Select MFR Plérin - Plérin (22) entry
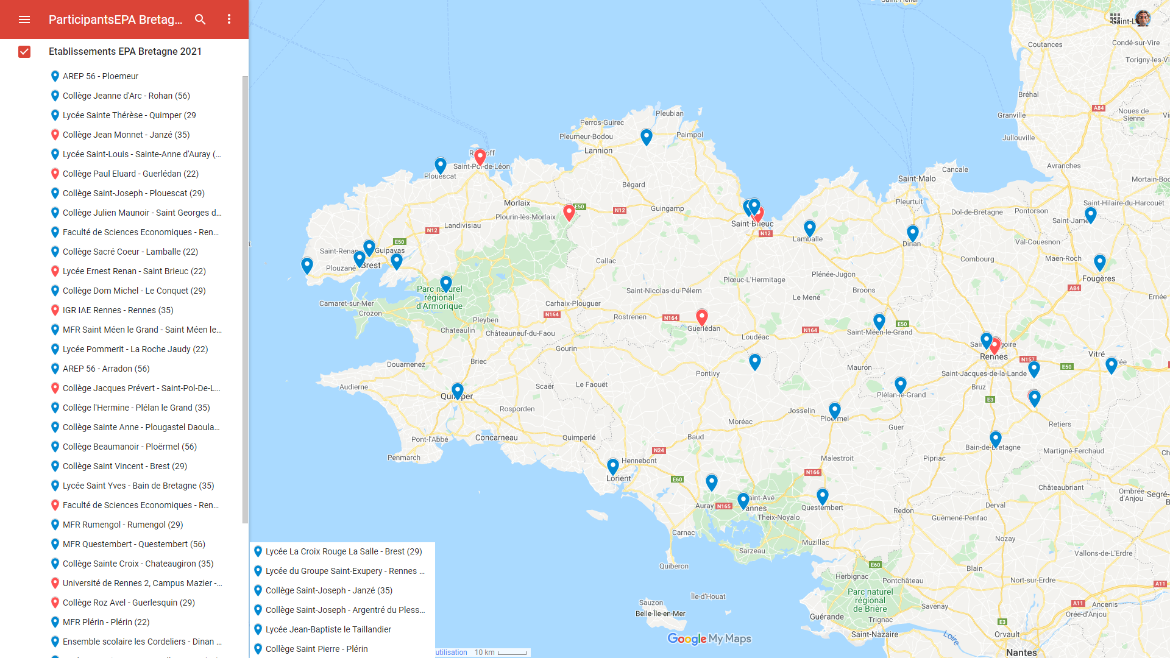Viewport: 1170px width, 658px height. pos(105,622)
